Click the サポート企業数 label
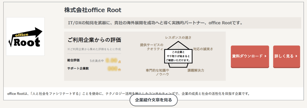Image resolution: width=307 pixels, height=108 pixels. [x=78, y=69]
